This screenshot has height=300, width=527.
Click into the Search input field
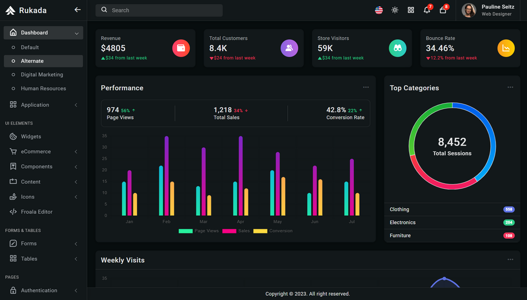[159, 10]
